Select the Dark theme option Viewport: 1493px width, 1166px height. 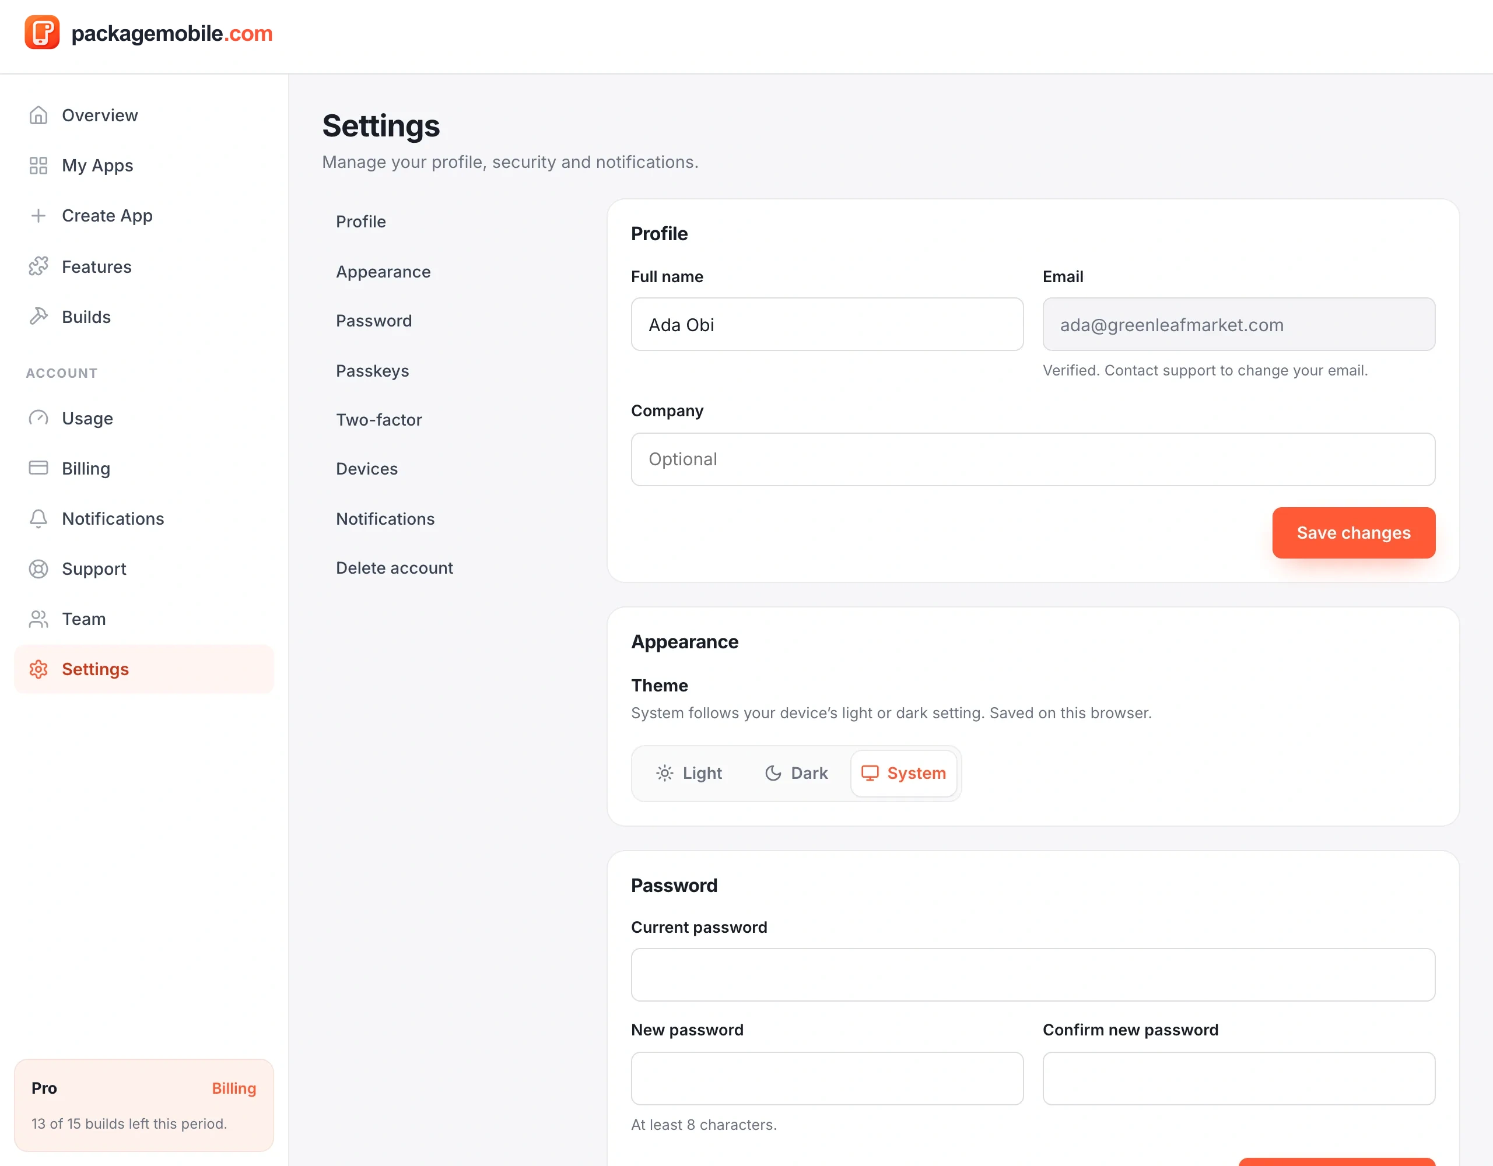pos(795,773)
